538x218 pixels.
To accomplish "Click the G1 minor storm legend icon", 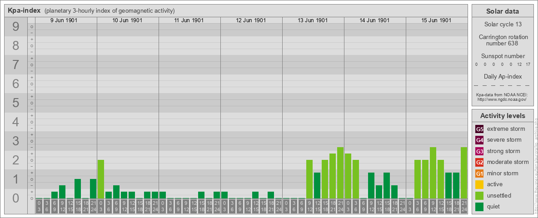I will (x=479, y=173).
